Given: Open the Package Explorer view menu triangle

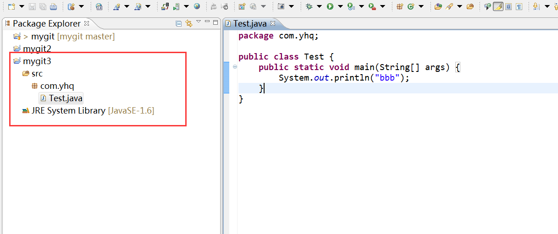Looking at the screenshot, I should [x=199, y=22].
